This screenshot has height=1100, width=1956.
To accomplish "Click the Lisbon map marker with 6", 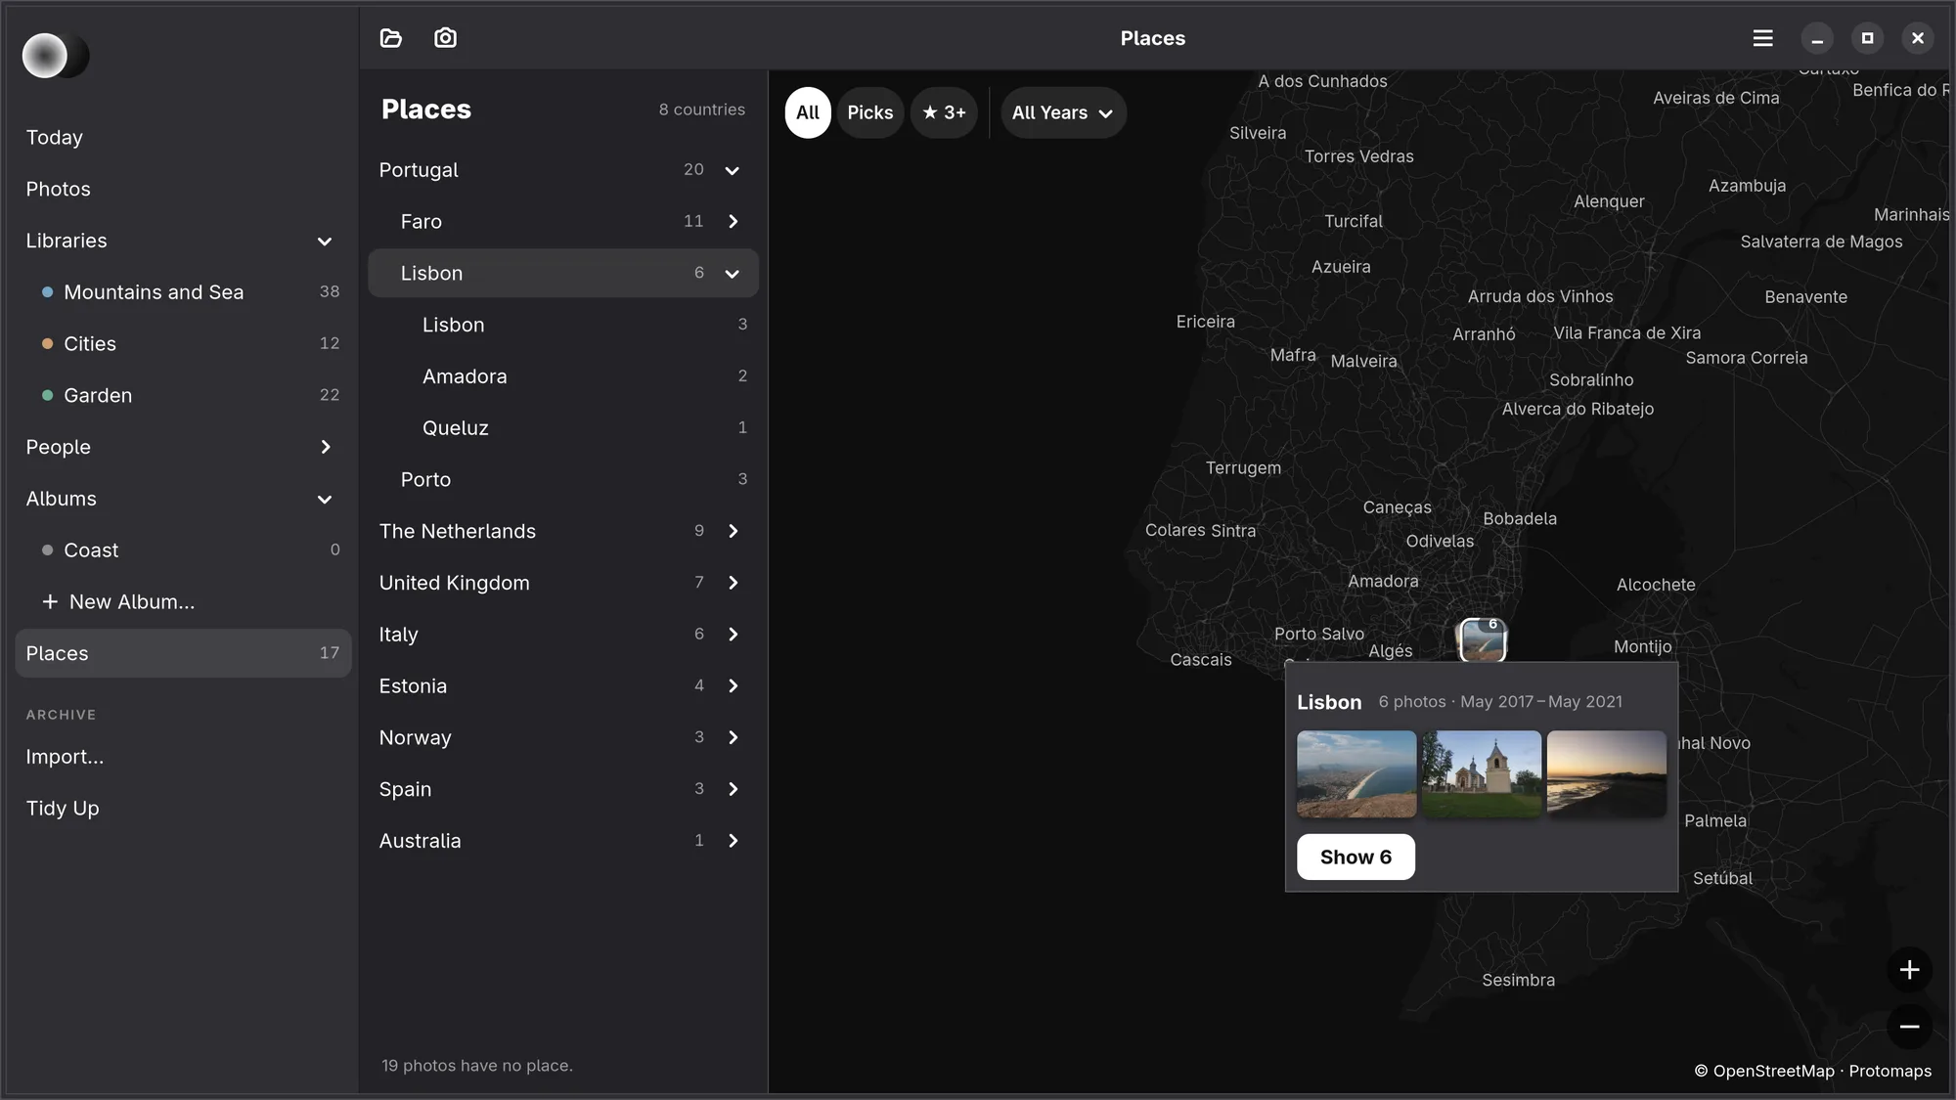I will click(1483, 640).
